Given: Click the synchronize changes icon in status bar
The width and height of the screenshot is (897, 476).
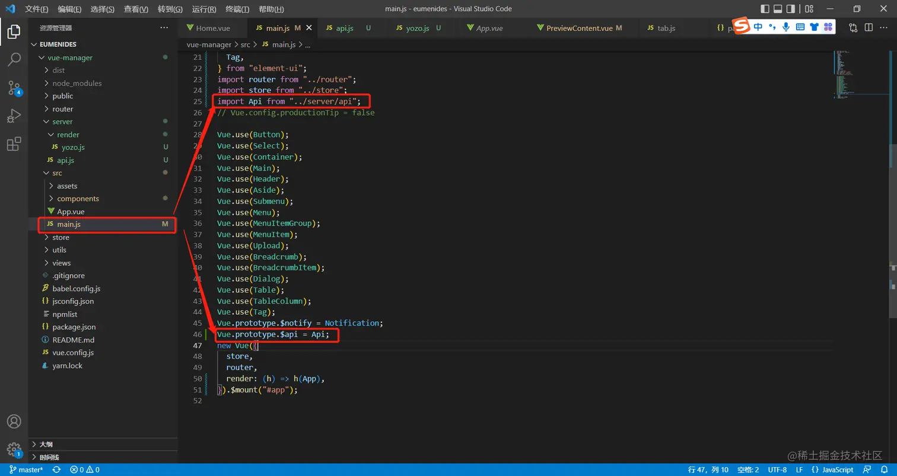Looking at the screenshot, I should click(56, 469).
